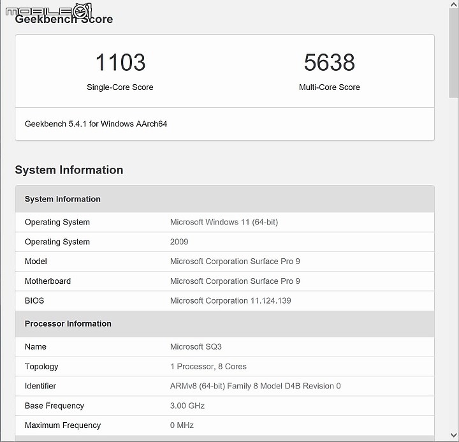This screenshot has height=442, width=459.
Task: Click the Maximum Frequency label
Action: click(x=63, y=425)
